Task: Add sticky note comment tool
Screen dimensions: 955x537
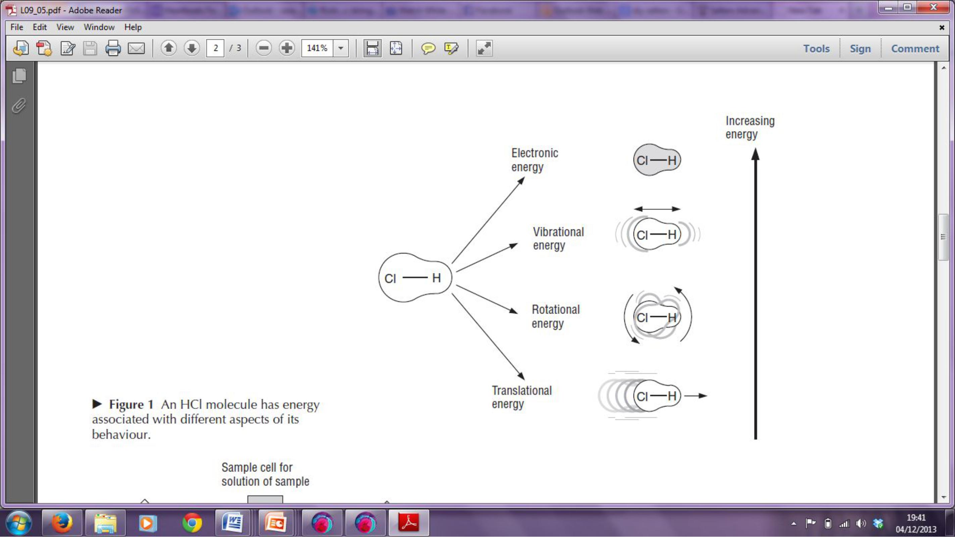Action: click(428, 48)
